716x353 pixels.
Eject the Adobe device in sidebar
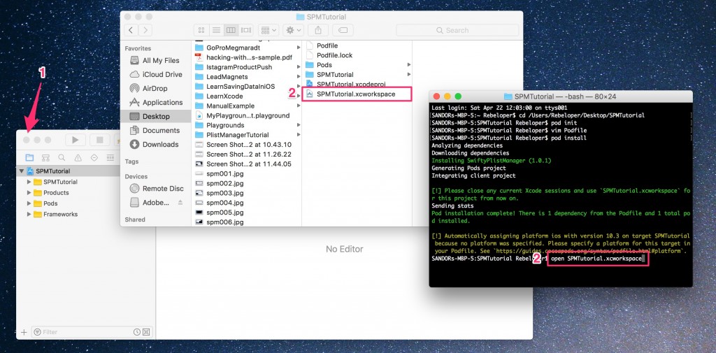[180, 202]
